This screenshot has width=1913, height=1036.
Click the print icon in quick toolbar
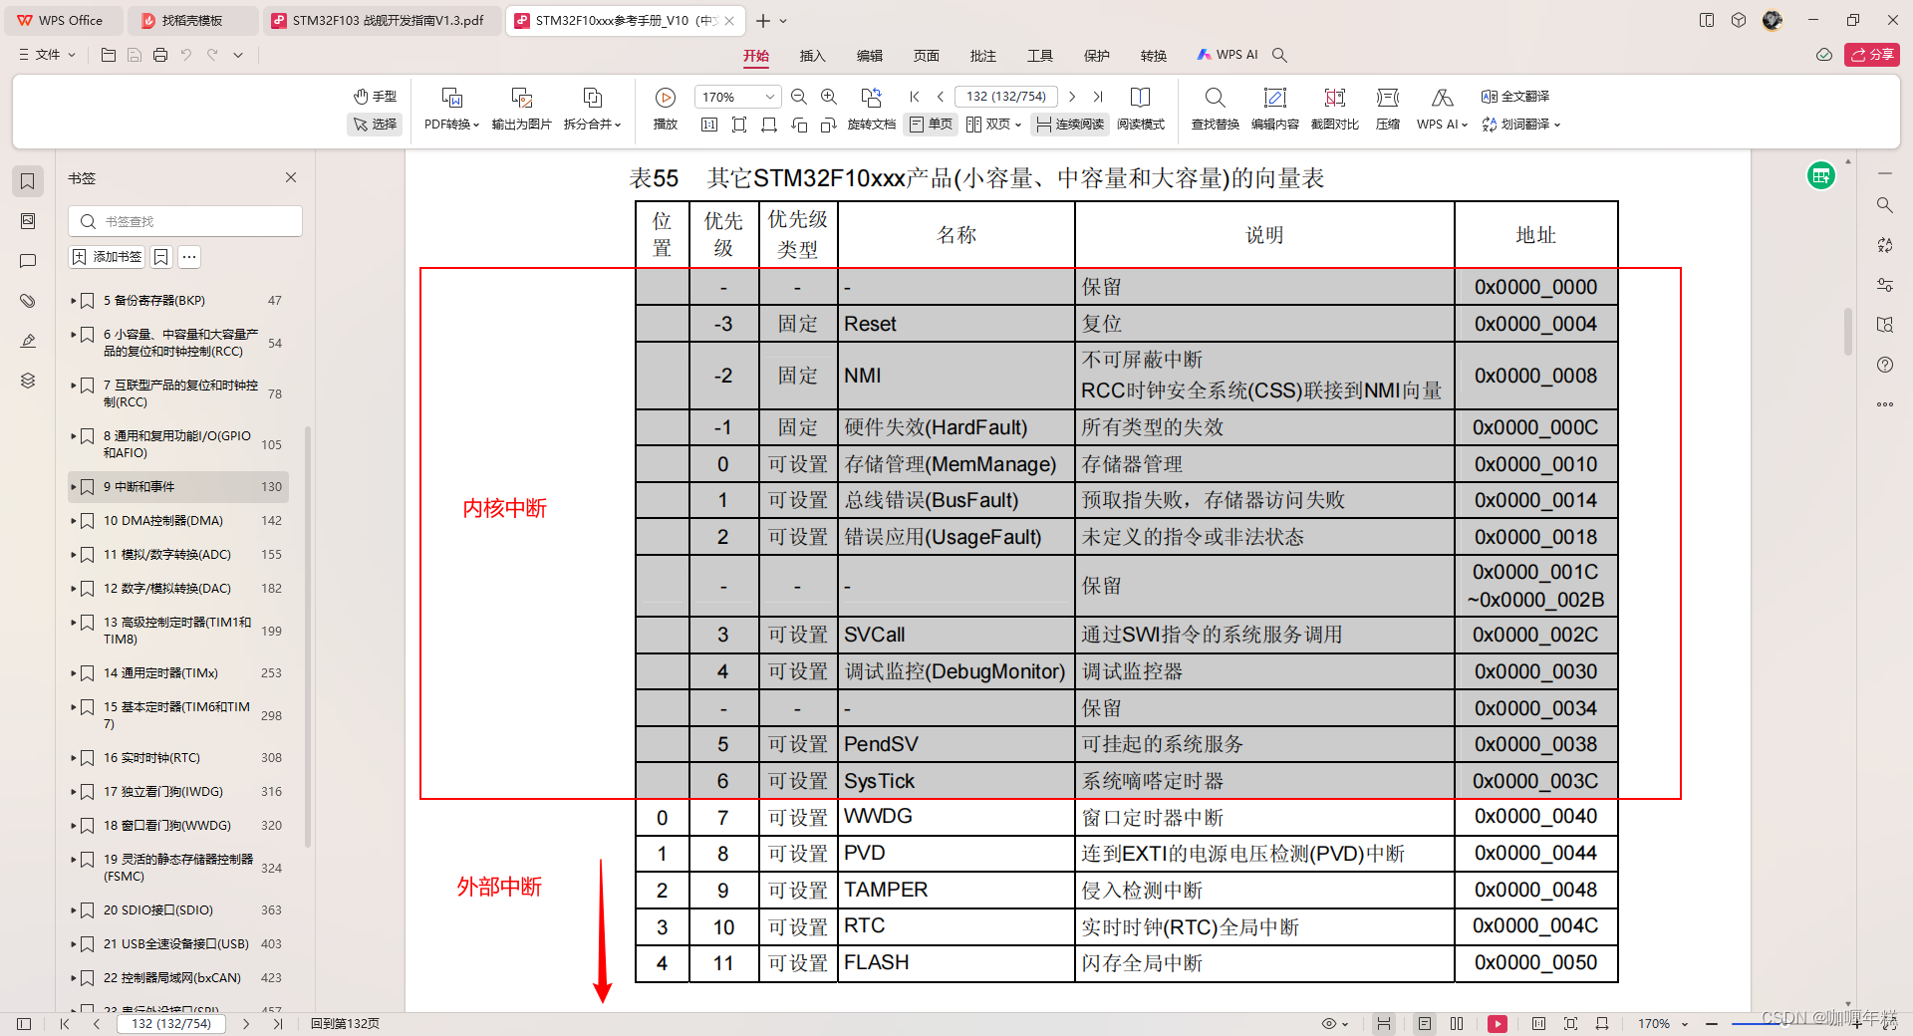[160, 55]
